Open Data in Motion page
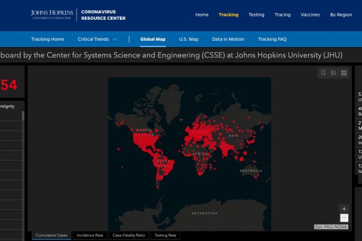 click(x=228, y=39)
